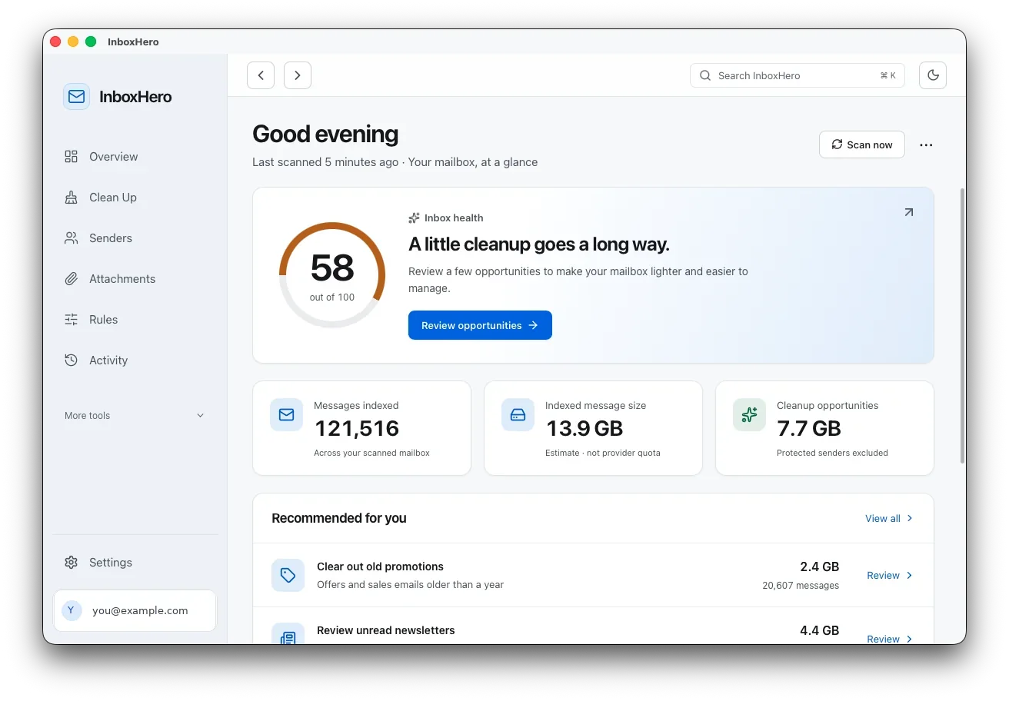Click the vertical scrollbar of the main panel

pos(961,327)
